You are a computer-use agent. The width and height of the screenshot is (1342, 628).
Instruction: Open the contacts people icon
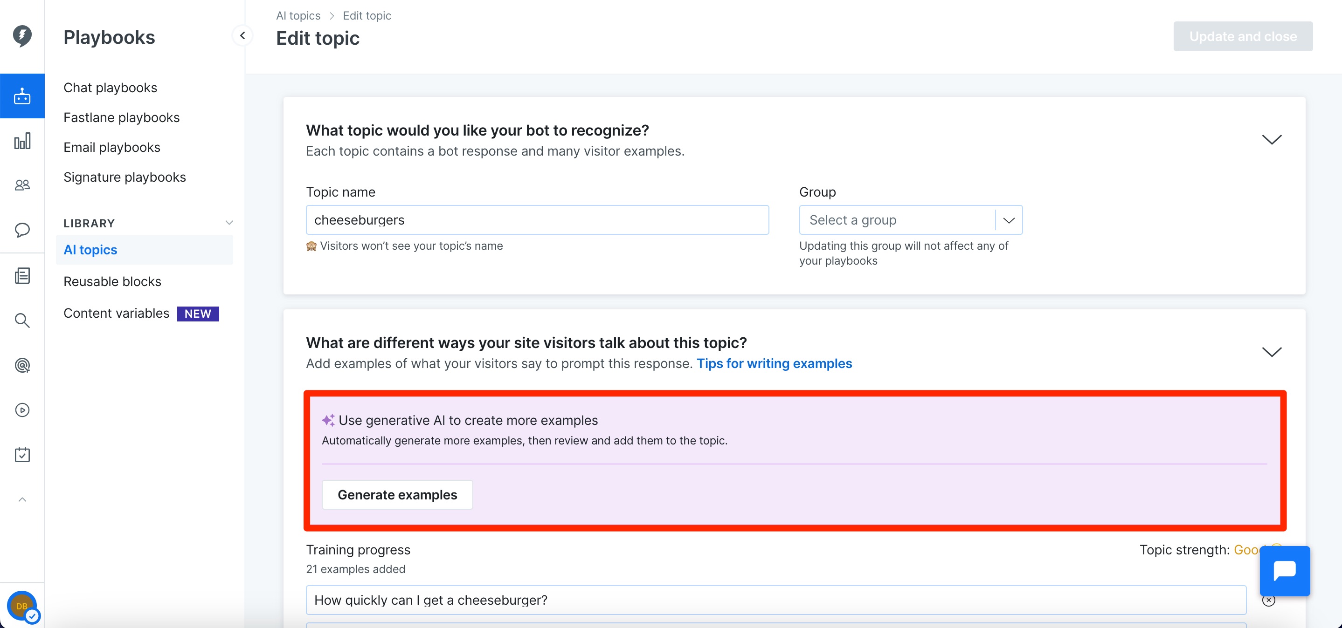pyautogui.click(x=22, y=185)
